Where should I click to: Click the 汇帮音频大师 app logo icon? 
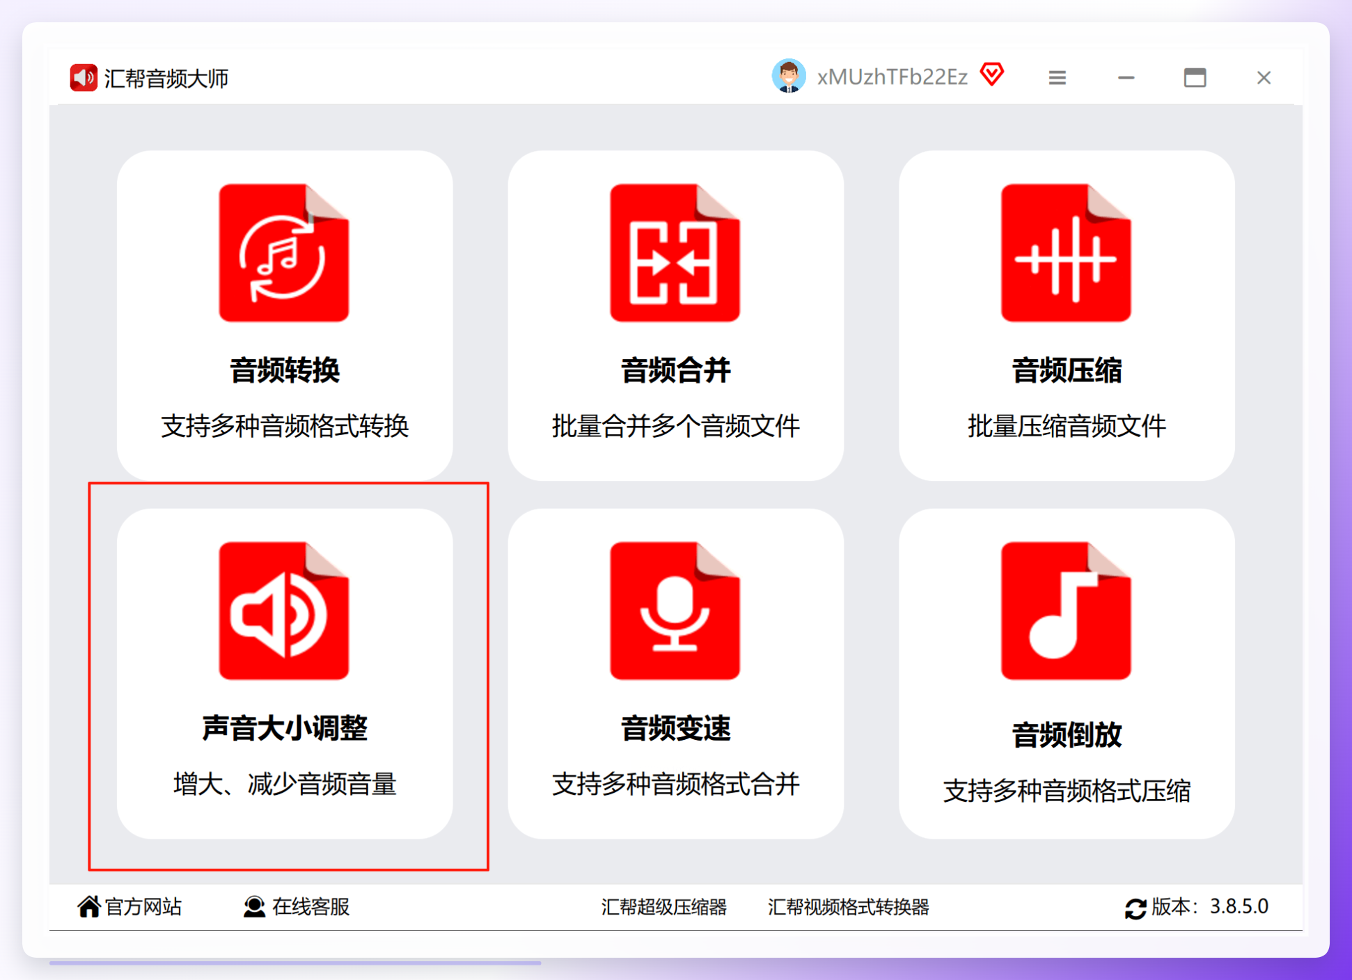point(84,77)
